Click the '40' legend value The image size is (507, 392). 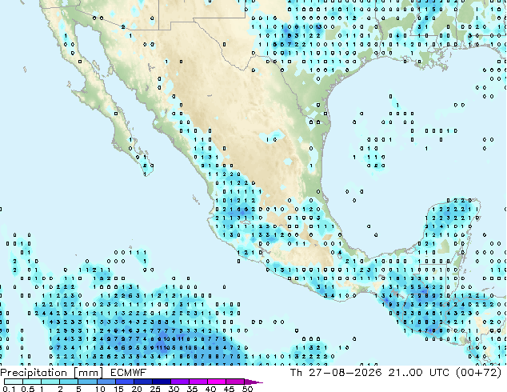coord(210,389)
